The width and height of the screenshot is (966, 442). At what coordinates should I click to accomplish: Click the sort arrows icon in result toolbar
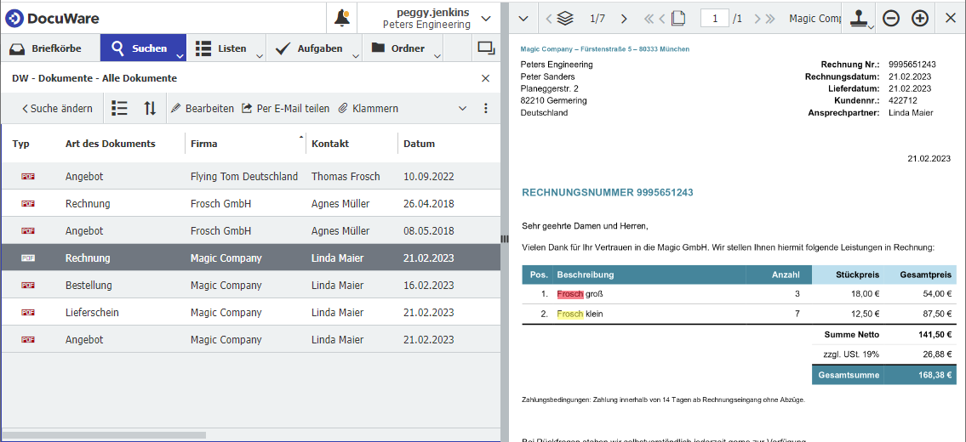point(150,108)
